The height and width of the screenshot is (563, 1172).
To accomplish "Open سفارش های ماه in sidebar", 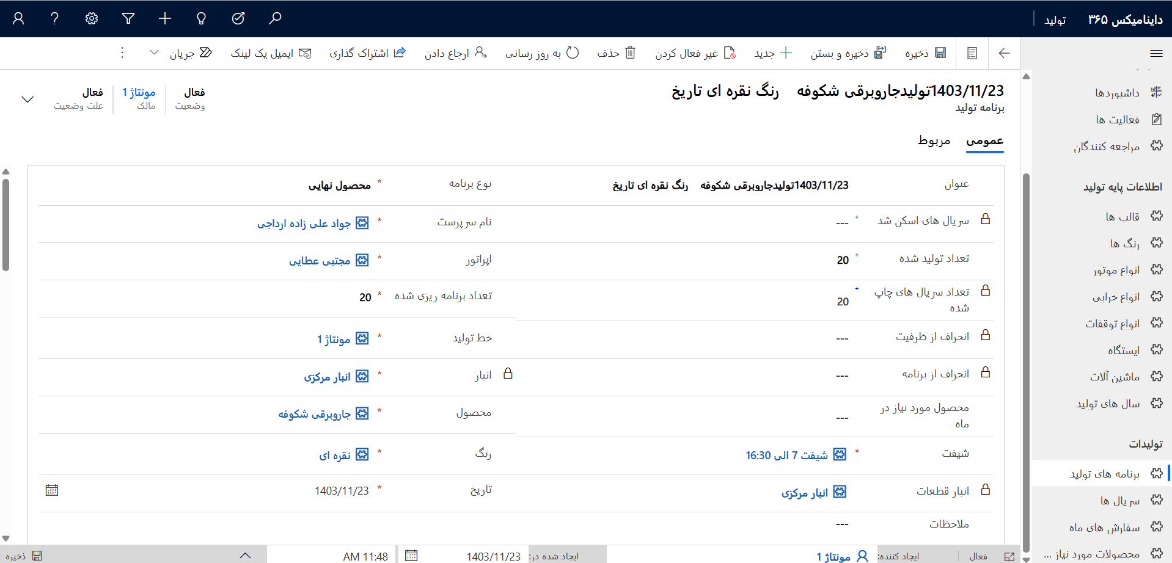I will pos(1104,528).
